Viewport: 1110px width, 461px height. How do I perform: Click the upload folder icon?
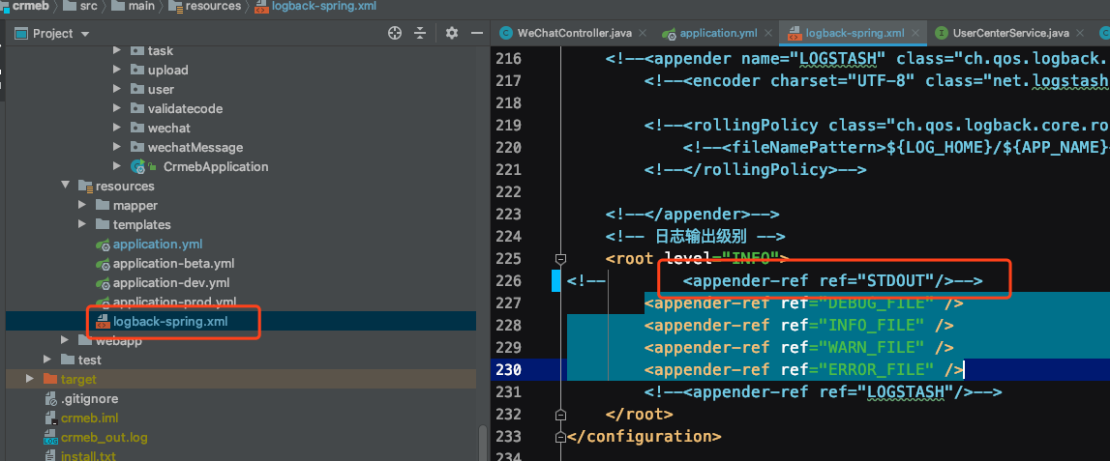tap(136, 70)
